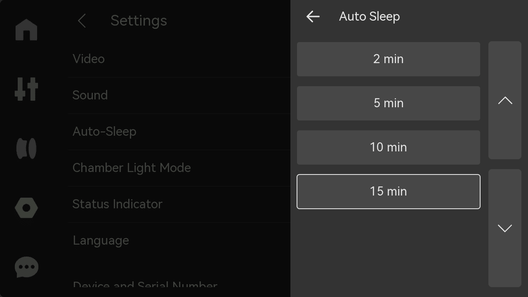
Task: Move the option list down with chevron
Action: click(x=505, y=228)
